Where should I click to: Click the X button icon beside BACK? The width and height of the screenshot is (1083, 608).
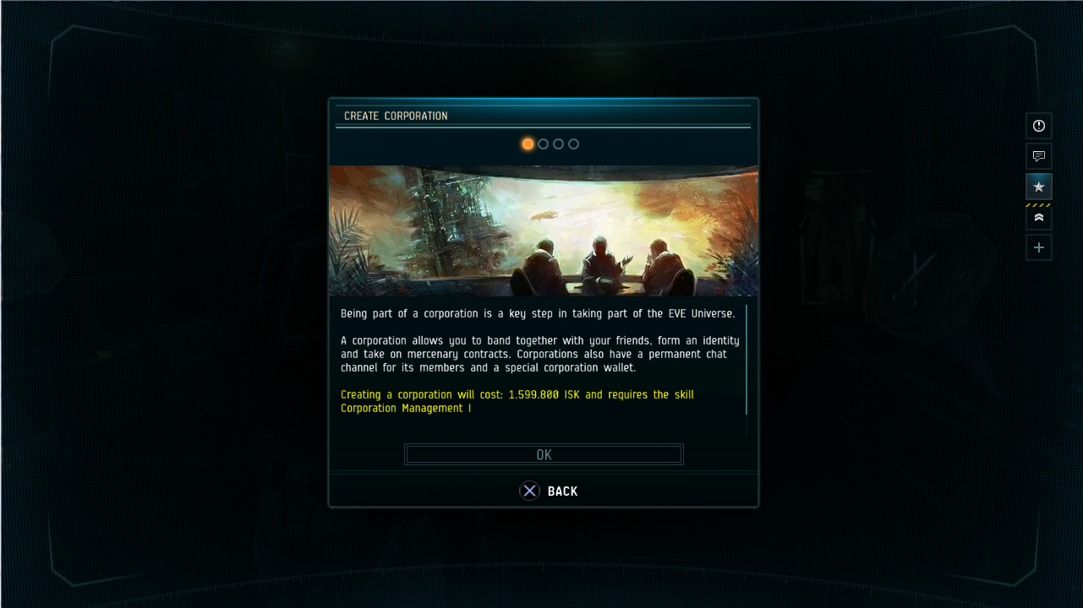529,491
